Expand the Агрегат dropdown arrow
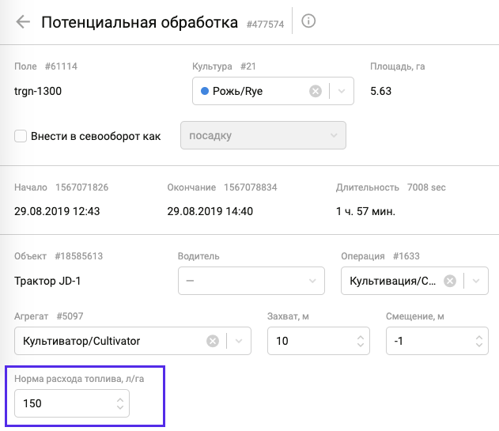The width and height of the screenshot is (499, 431). [x=238, y=341]
